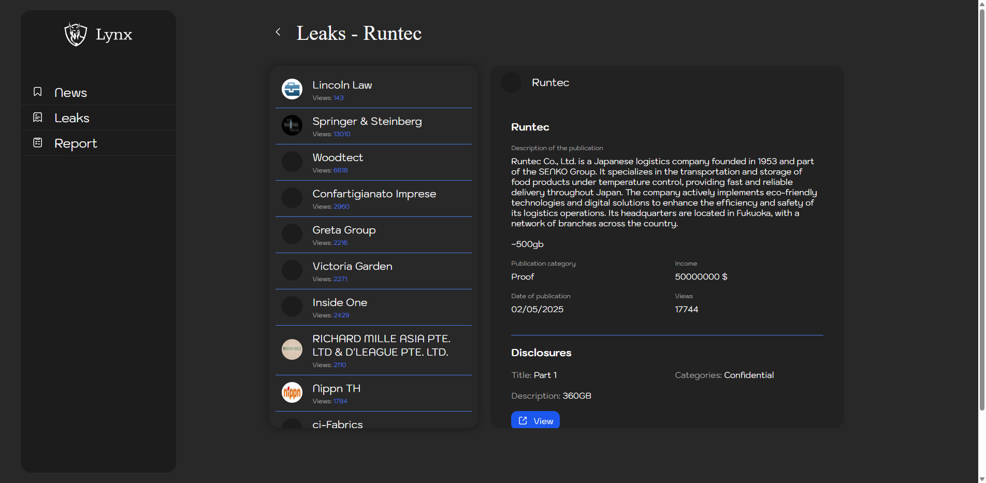Image resolution: width=986 pixels, height=483 pixels.
Task: Click the Richard Mille Asia thumbnail image
Action: (x=292, y=349)
